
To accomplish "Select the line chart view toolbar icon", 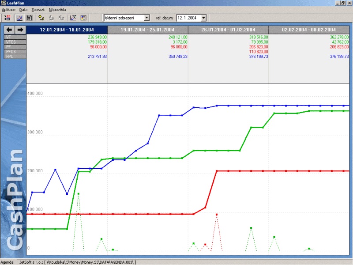I will tap(19, 18).
